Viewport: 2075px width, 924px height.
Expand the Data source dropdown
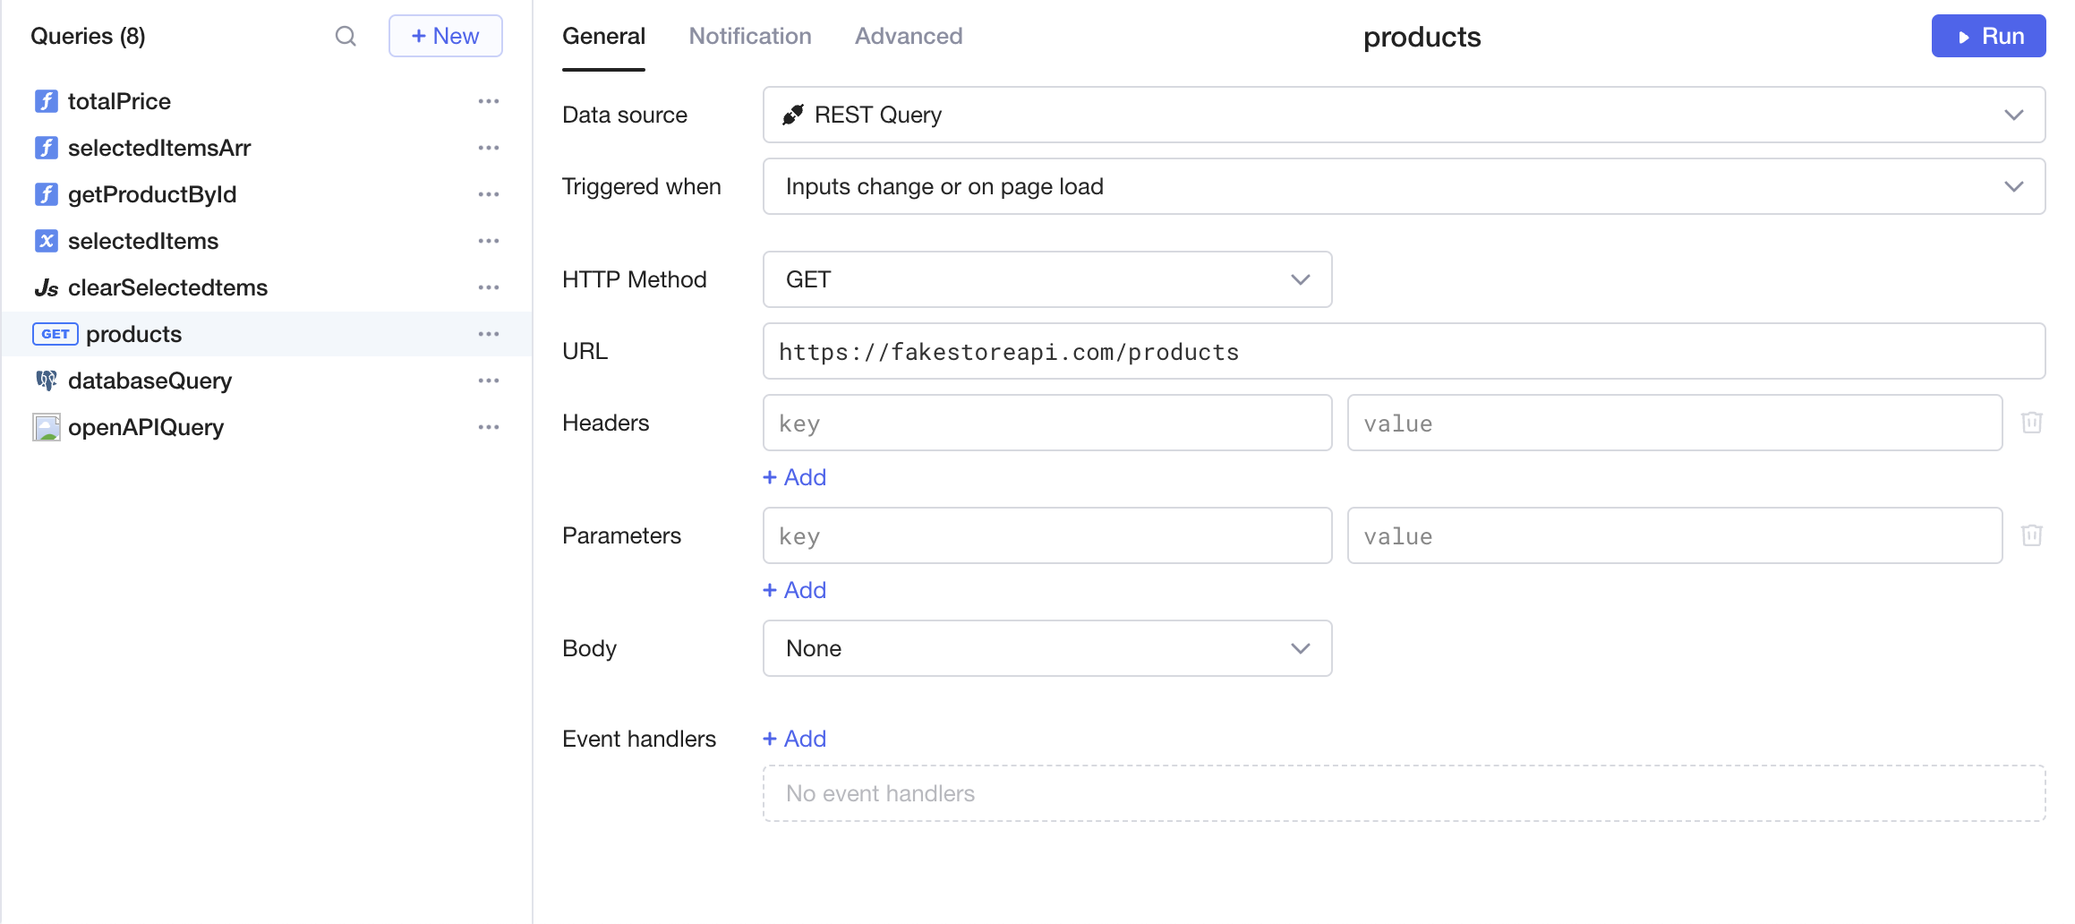point(1403,115)
